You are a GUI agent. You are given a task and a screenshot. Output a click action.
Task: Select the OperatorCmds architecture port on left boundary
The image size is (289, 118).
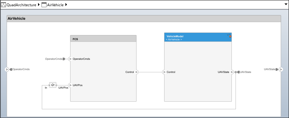7,69
